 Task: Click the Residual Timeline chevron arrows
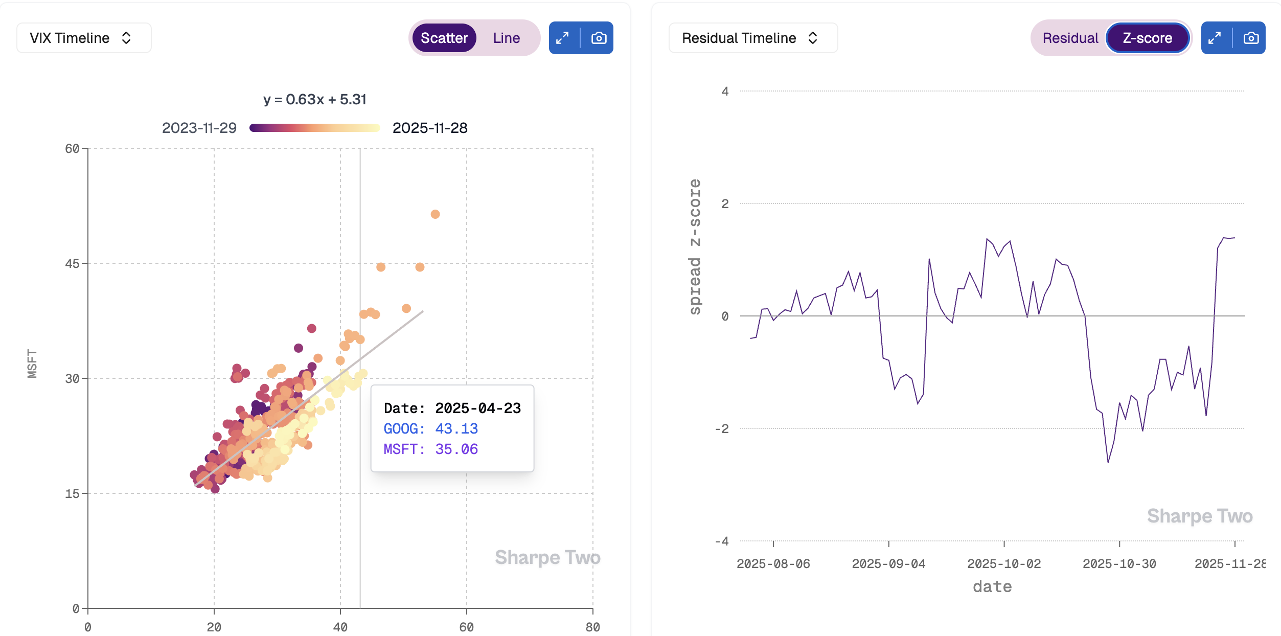coord(813,38)
